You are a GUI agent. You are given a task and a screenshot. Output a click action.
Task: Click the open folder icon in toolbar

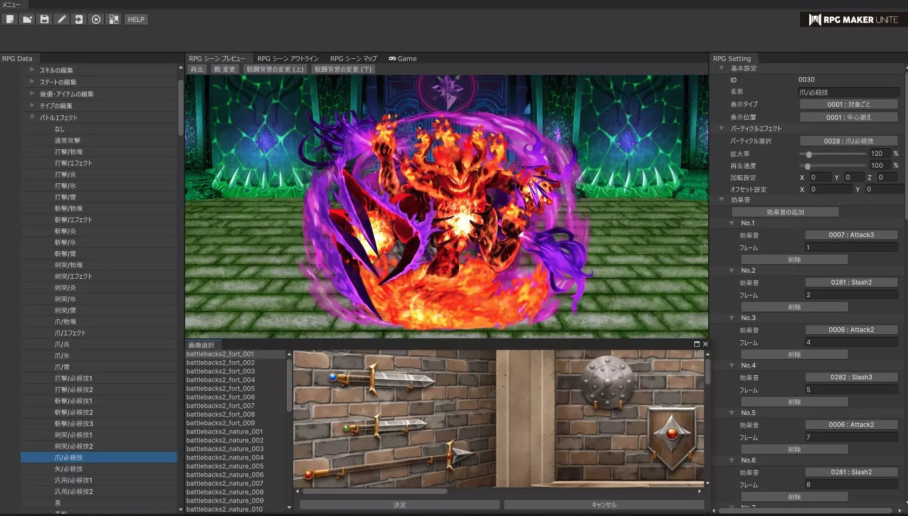point(27,19)
